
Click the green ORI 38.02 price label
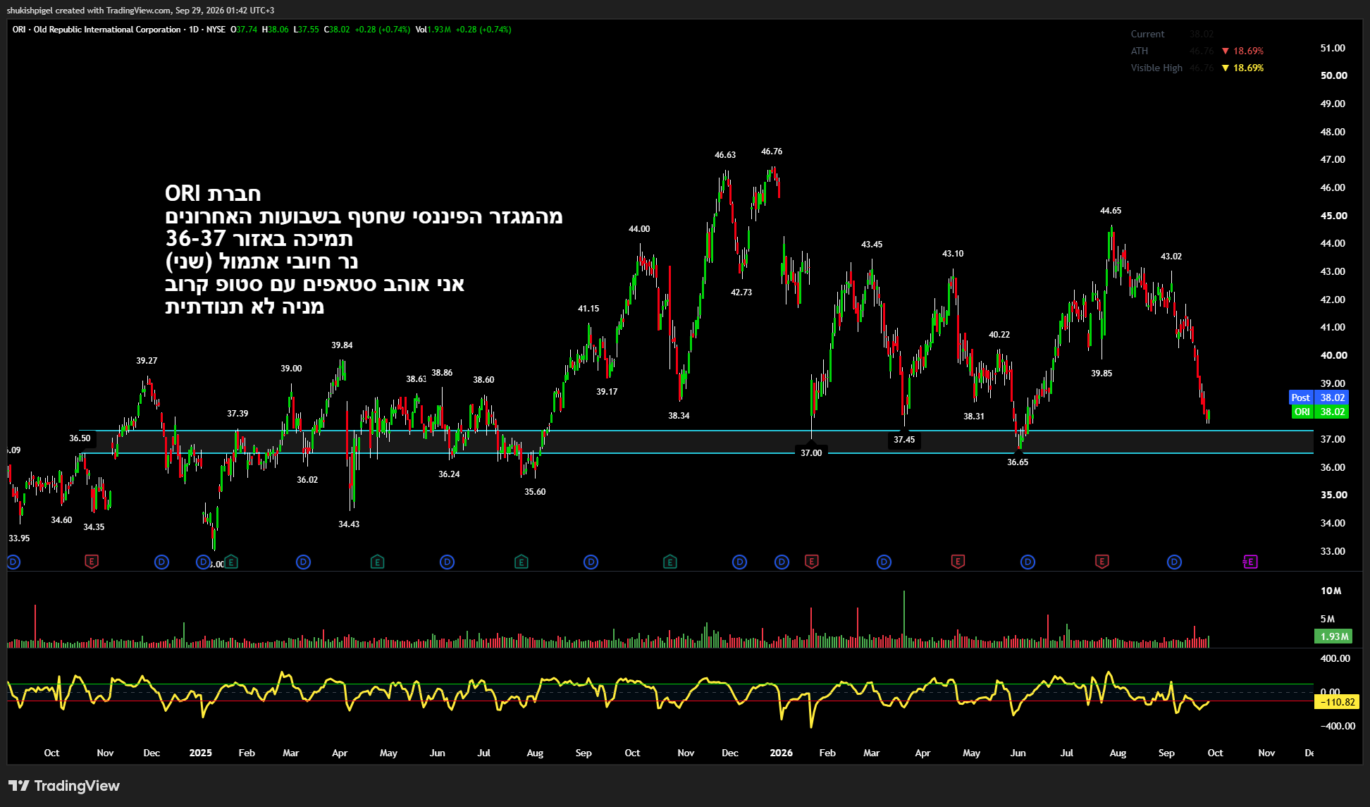(x=1319, y=412)
